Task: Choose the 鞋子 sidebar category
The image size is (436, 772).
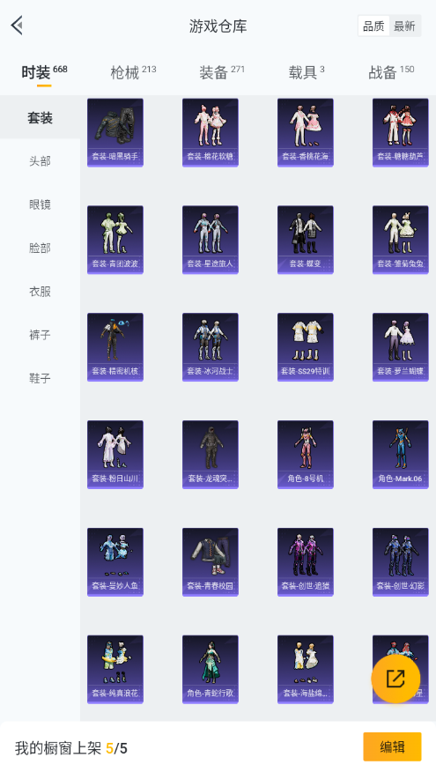Action: pos(40,378)
